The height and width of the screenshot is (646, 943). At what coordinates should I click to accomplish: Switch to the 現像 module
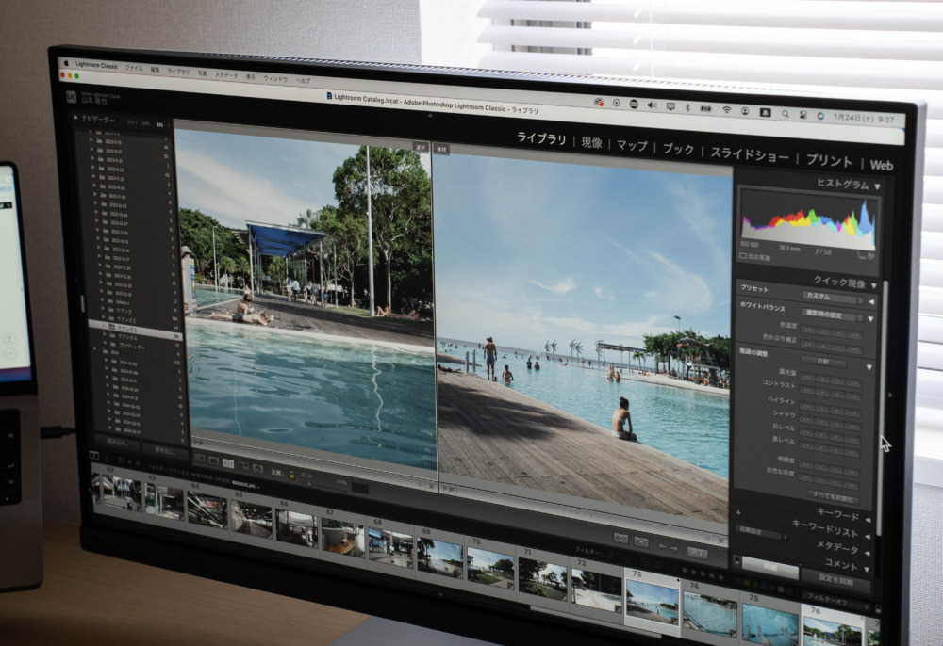(591, 142)
